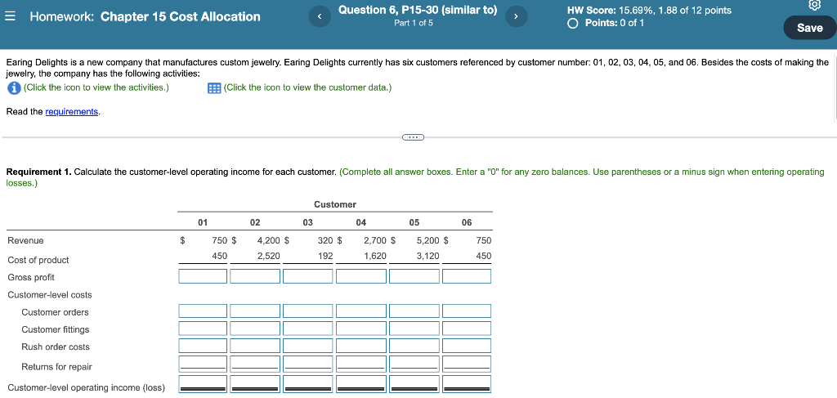
Task: Expand the ellipsis divider handle
Action: click(413, 137)
